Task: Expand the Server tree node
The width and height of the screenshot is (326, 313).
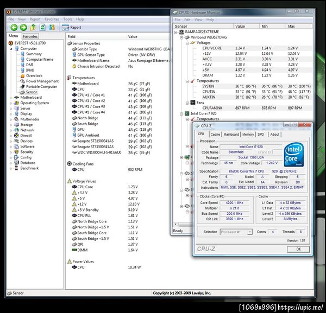Action: tap(11, 108)
